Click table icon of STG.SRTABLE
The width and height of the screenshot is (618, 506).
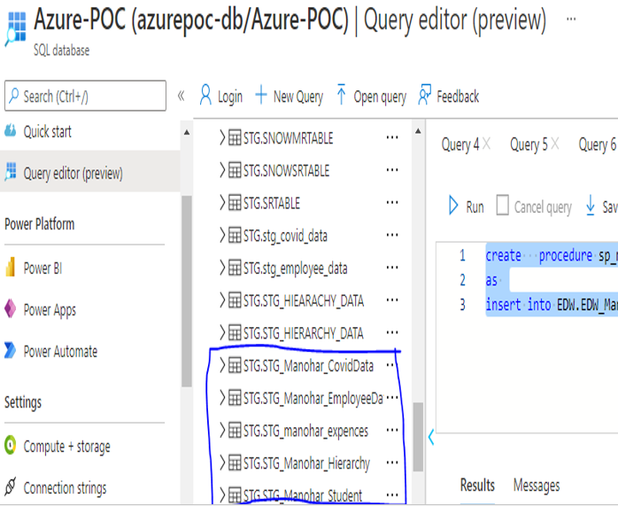tap(235, 203)
